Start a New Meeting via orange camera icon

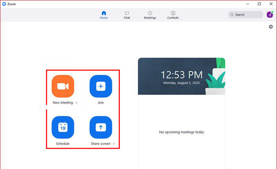(x=63, y=86)
